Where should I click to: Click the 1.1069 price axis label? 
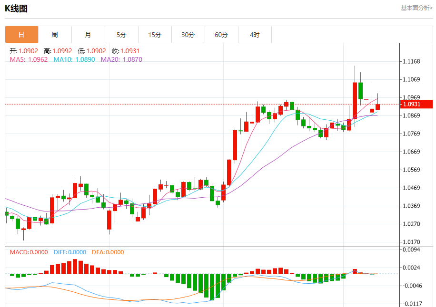point(412,80)
